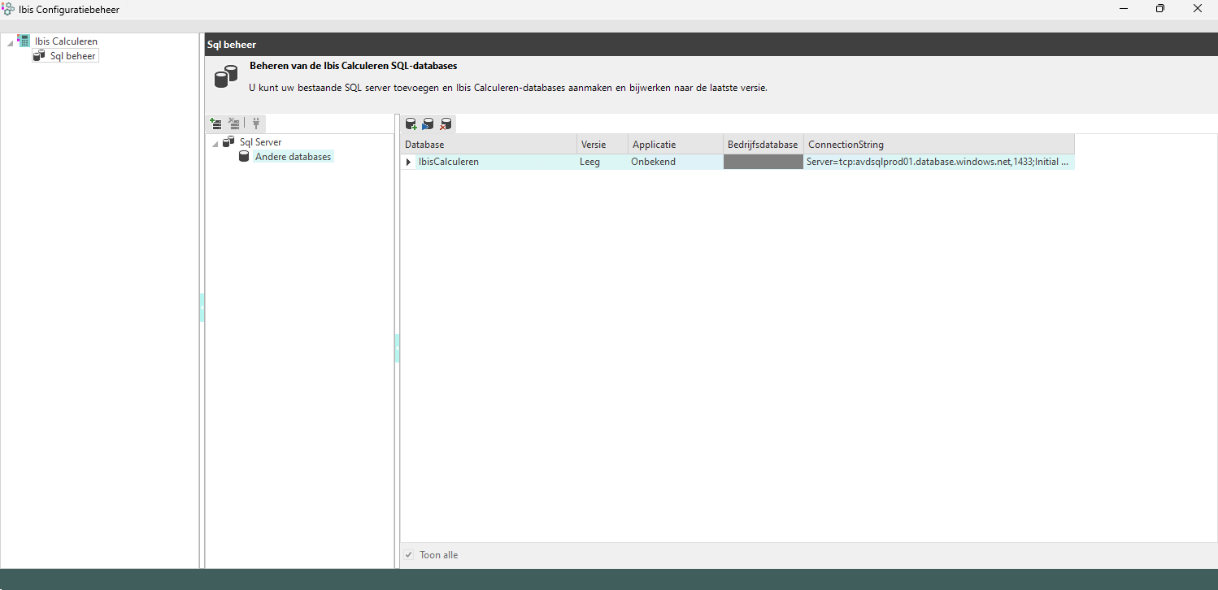Select the Sql Server tree label
The height and width of the screenshot is (590, 1218).
(x=261, y=142)
